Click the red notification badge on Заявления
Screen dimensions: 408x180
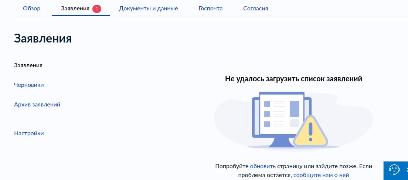pos(97,9)
